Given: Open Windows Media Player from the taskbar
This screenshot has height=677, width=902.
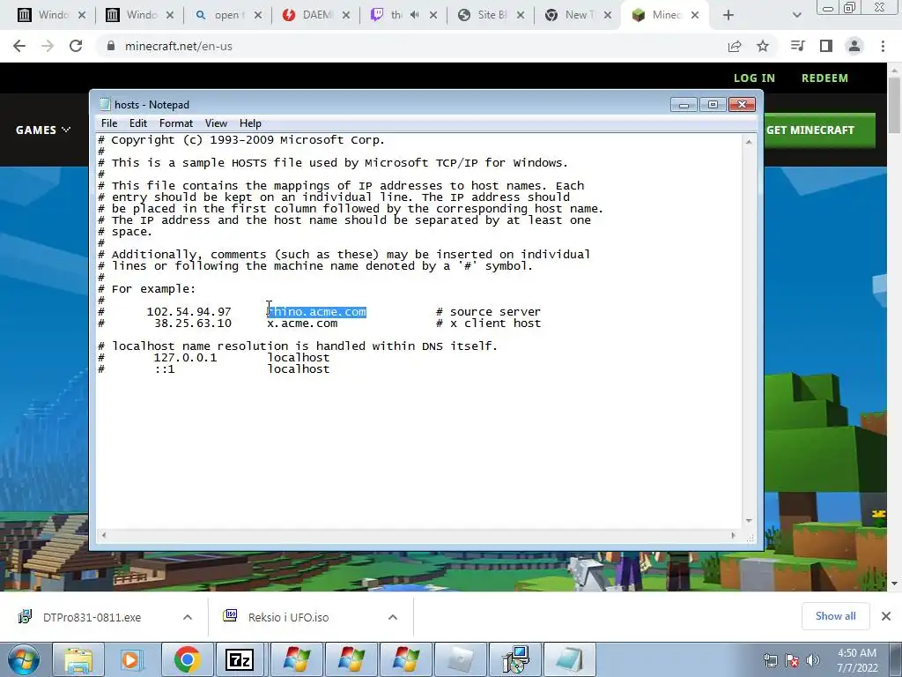Looking at the screenshot, I should pyautogui.click(x=131, y=659).
